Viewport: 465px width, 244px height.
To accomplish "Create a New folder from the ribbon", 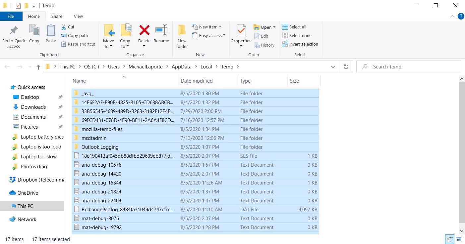I will [182, 36].
